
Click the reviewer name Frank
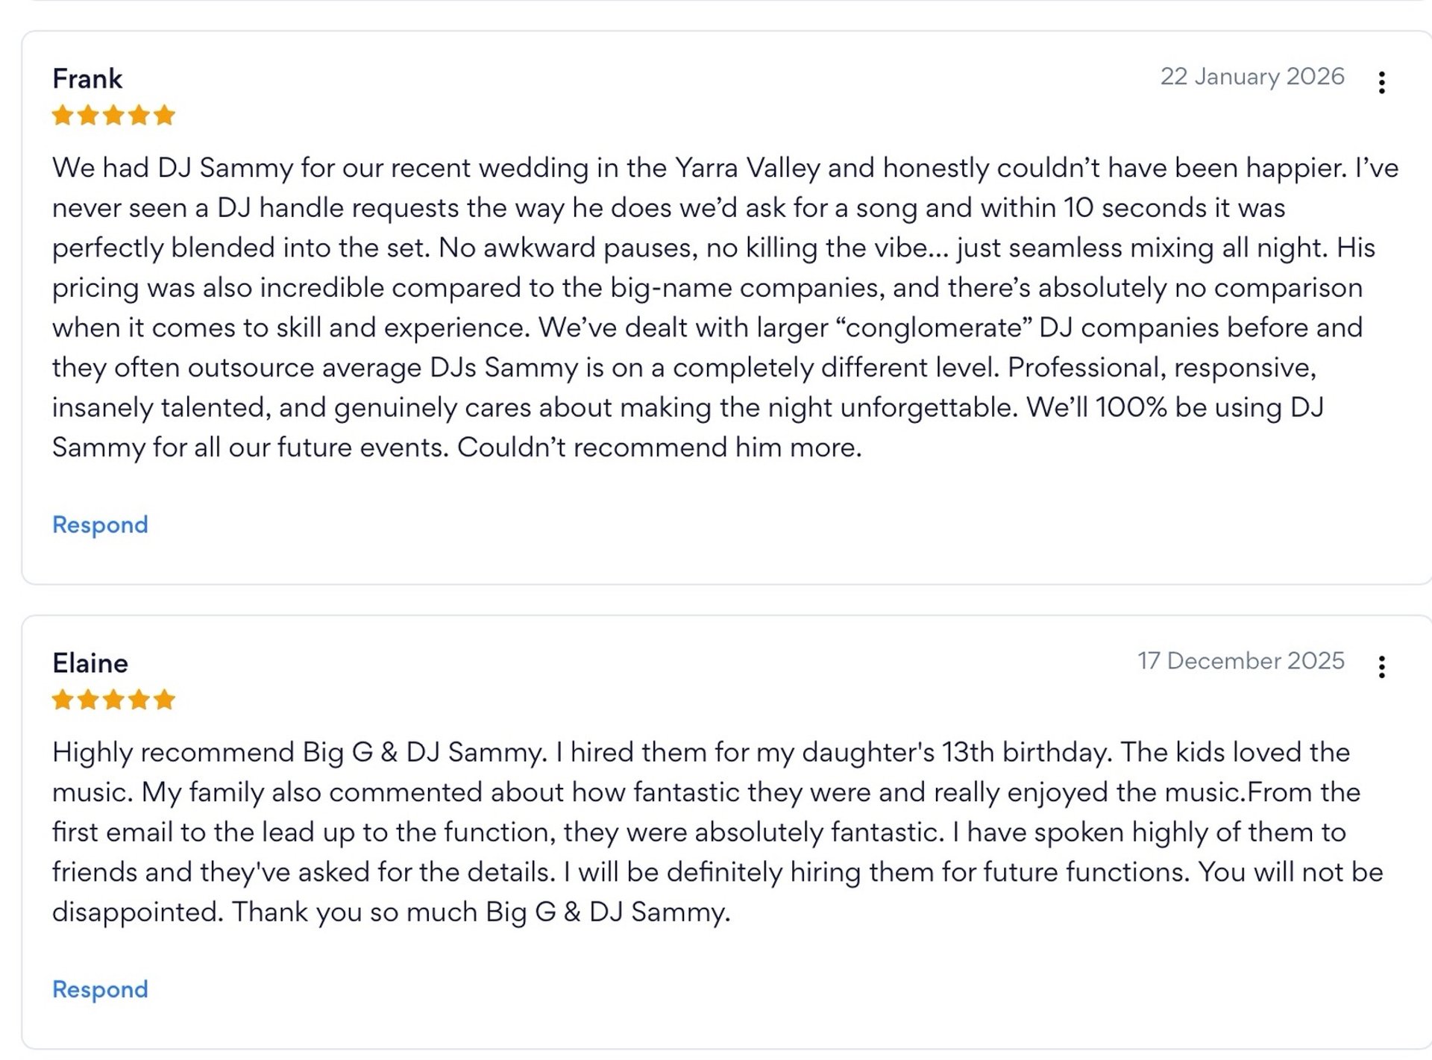(x=87, y=78)
